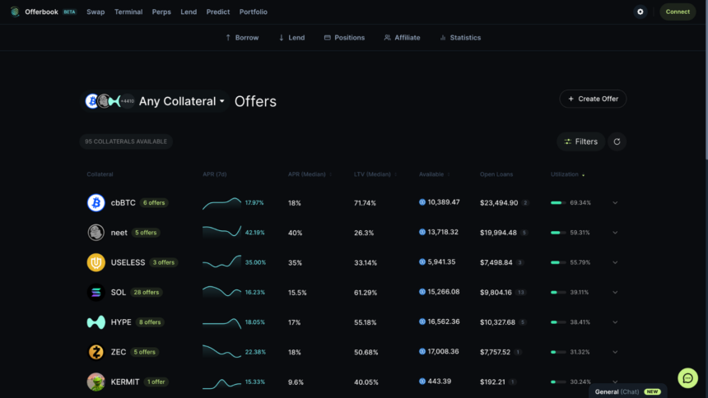Switch to the Statistics tab
Viewport: 708px width, 398px height.
[x=460, y=38]
